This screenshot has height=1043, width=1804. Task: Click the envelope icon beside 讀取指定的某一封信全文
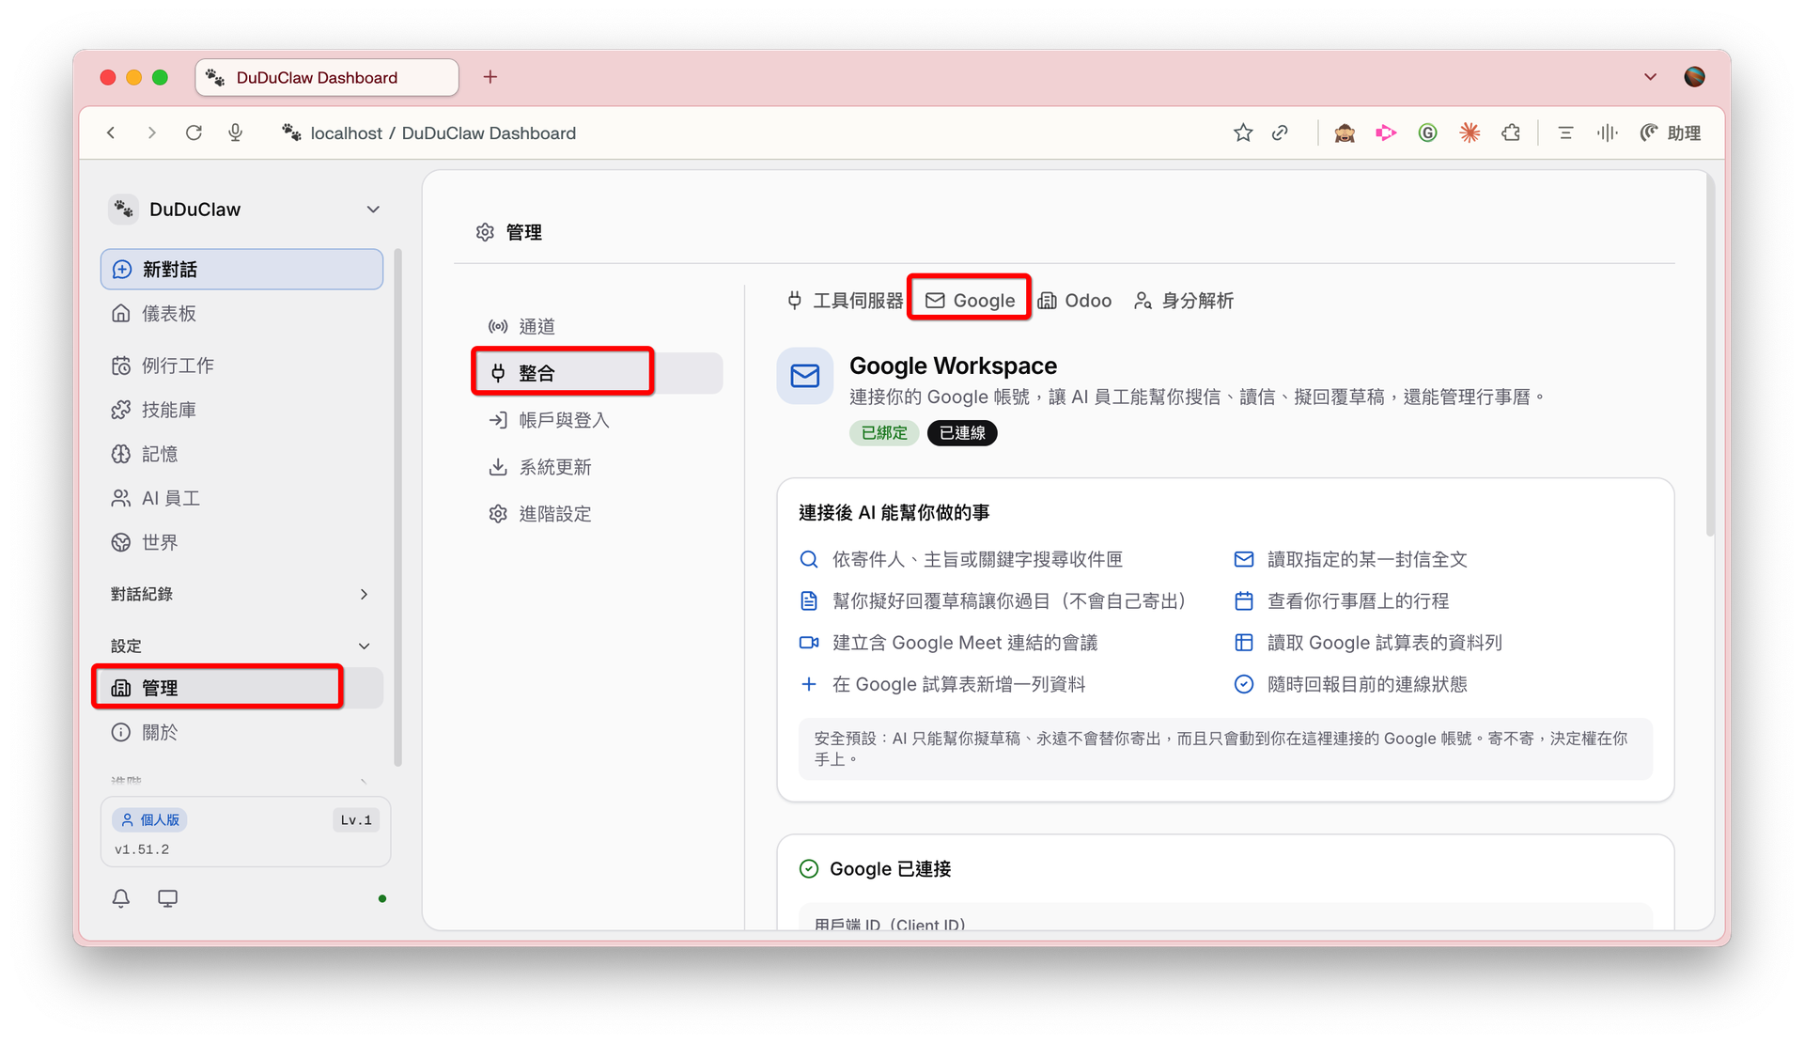click(1244, 560)
